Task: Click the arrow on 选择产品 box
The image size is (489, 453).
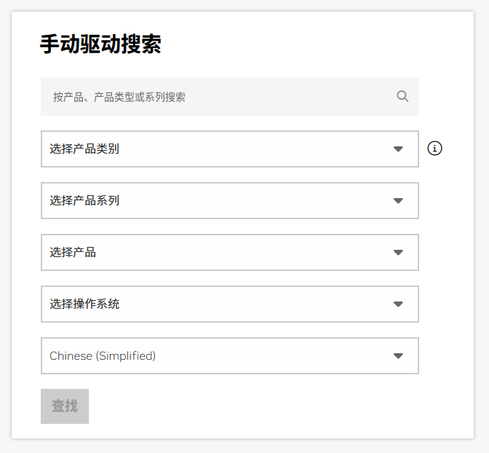Action: [398, 252]
